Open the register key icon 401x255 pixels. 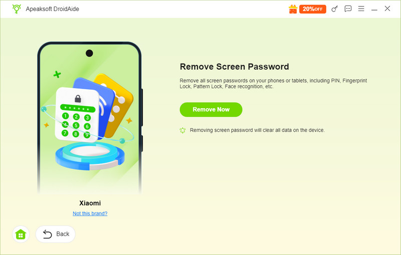(x=334, y=9)
